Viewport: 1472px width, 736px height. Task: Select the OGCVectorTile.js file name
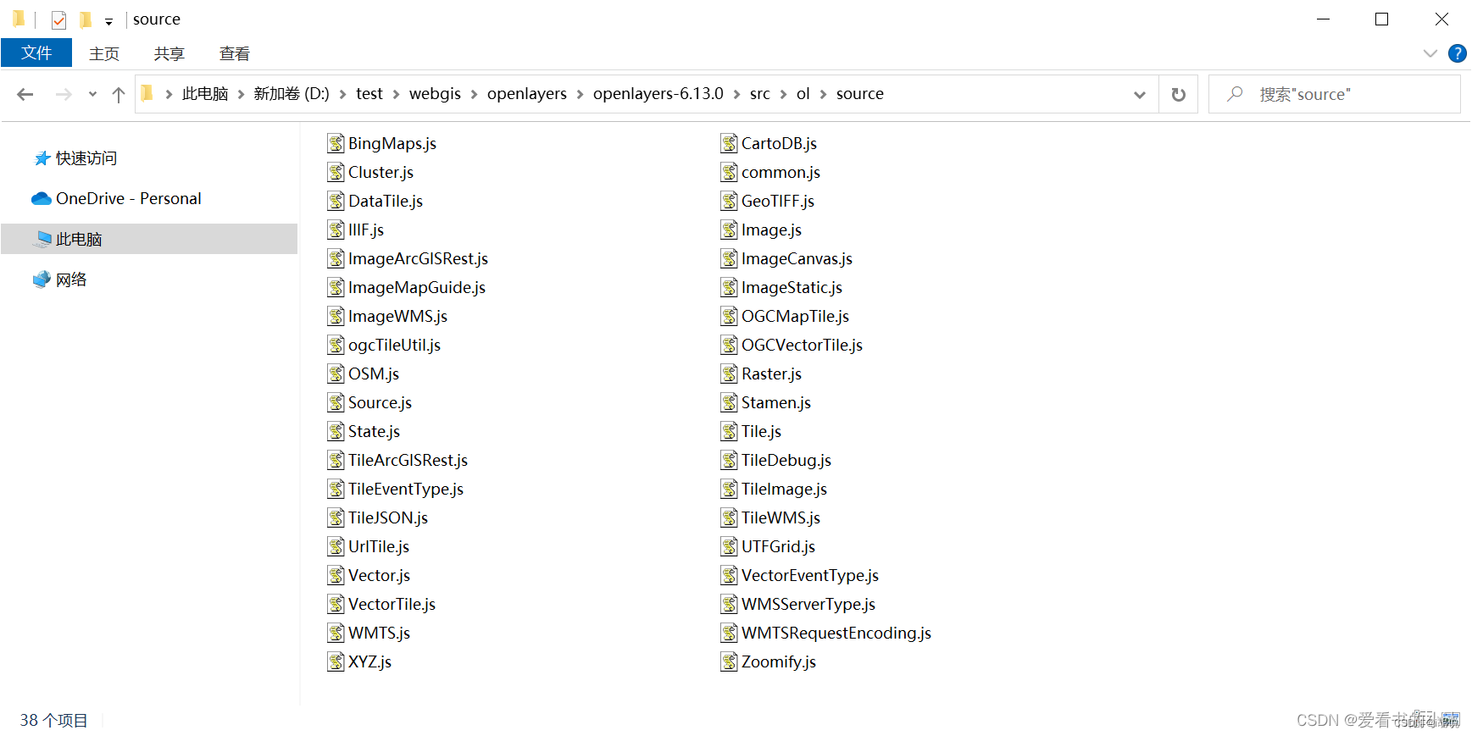[x=802, y=346]
